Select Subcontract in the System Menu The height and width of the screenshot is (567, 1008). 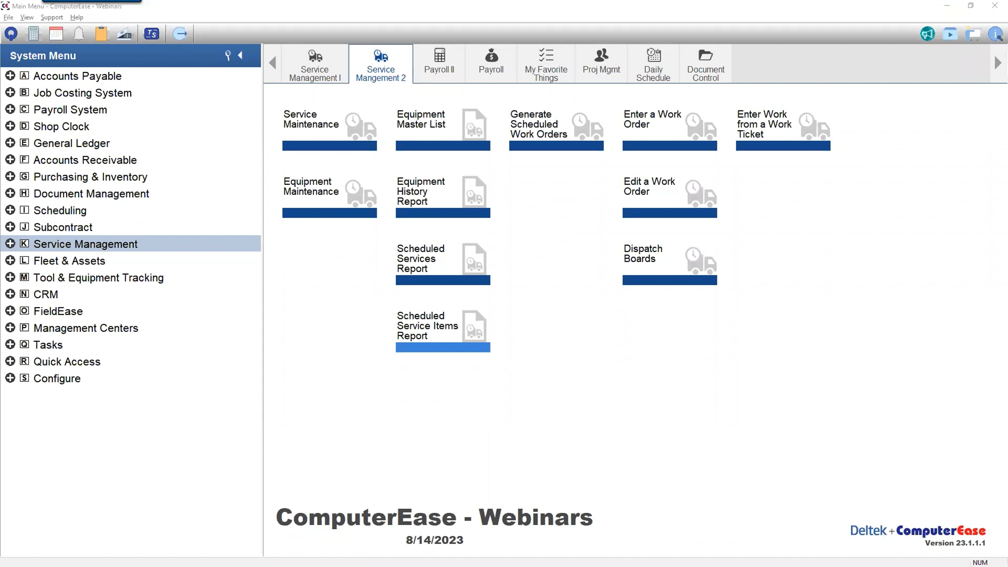131,227
